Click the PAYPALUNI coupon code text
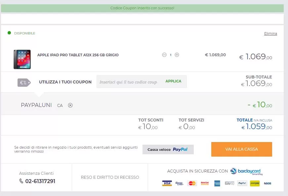 click(x=36, y=105)
